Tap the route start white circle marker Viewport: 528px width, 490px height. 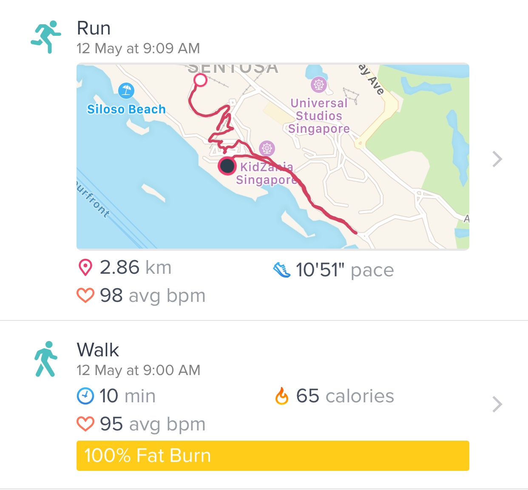(x=200, y=80)
